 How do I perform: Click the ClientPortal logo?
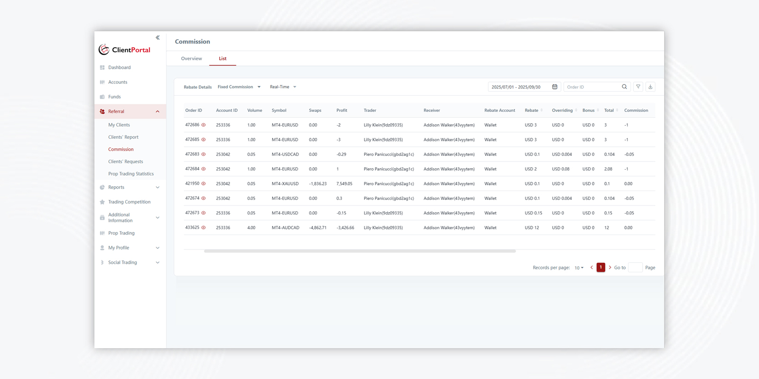pos(124,50)
